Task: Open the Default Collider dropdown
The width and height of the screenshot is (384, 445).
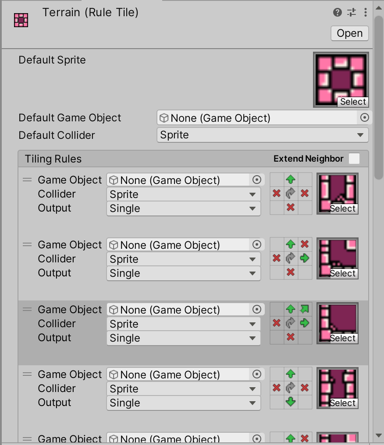Action: click(262, 135)
